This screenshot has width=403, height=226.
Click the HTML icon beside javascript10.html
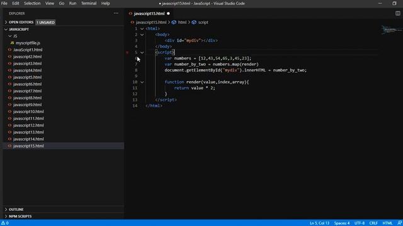point(10,112)
